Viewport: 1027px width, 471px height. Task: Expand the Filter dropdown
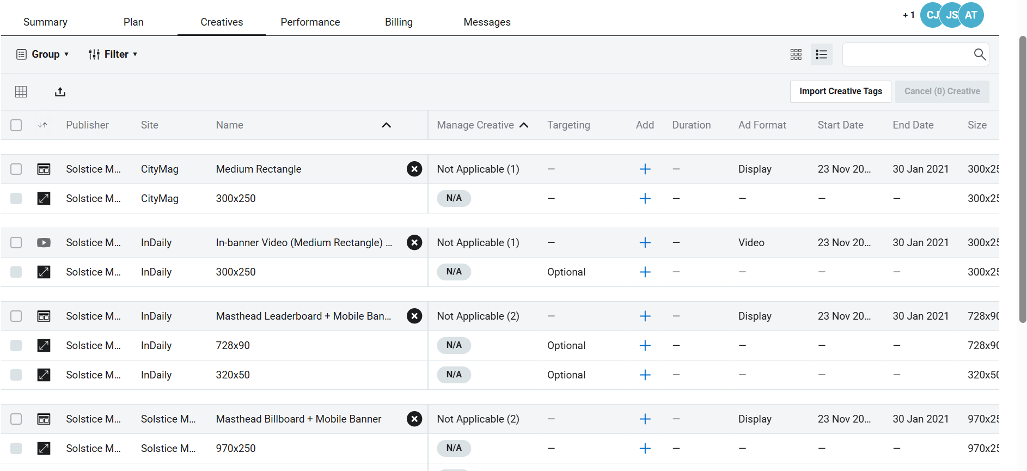pos(113,54)
